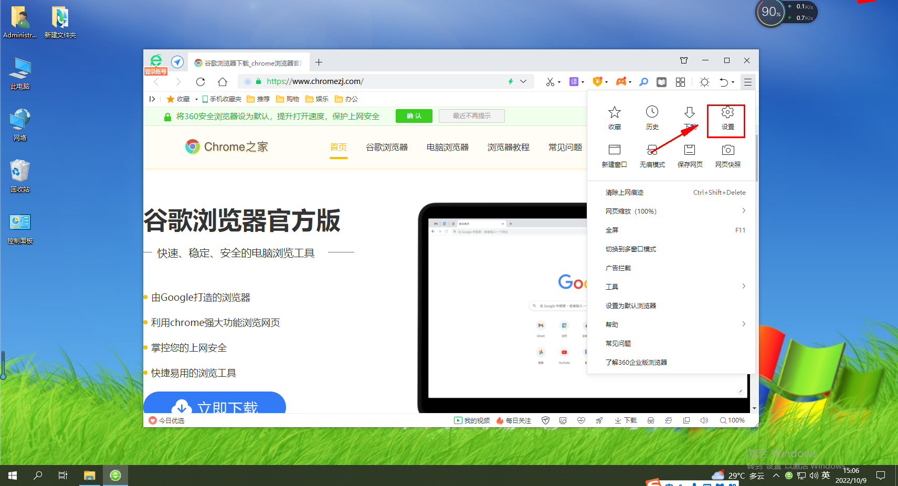This screenshot has height=486, width=898.
Task: Click the blue 立即下载 download button
Action: [x=215, y=403]
